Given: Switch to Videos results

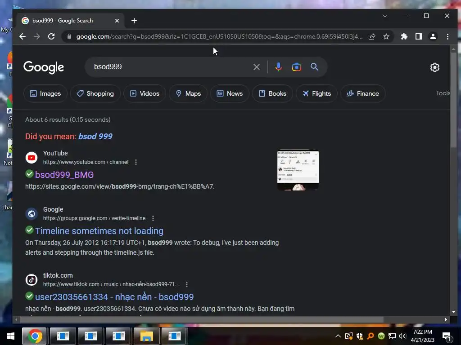Looking at the screenshot, I should [x=145, y=93].
